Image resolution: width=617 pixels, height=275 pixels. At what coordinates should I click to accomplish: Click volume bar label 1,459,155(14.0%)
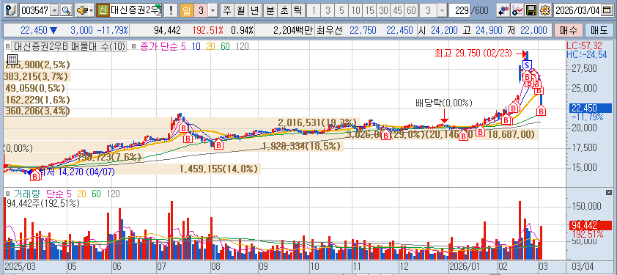coord(219,169)
